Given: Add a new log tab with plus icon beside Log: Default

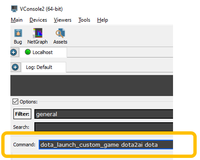Looking at the screenshot, I should (15, 67).
